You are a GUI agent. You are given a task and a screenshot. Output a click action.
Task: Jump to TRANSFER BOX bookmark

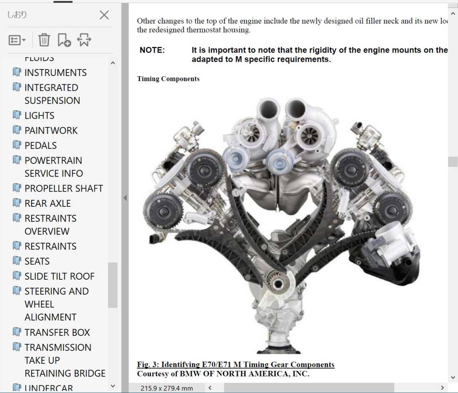pos(57,332)
